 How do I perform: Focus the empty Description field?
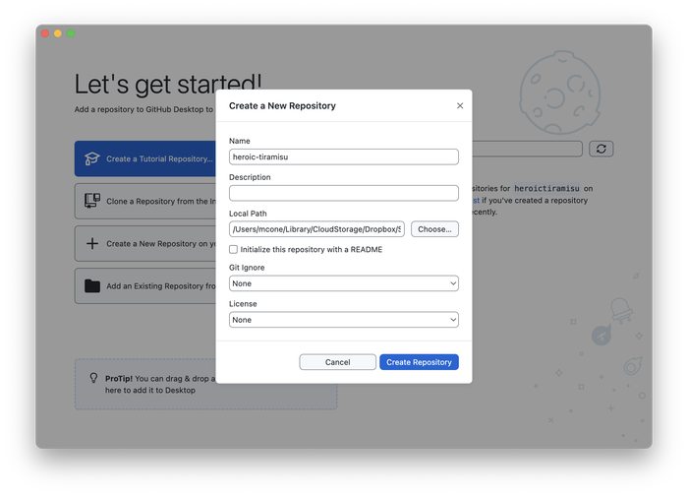344,193
